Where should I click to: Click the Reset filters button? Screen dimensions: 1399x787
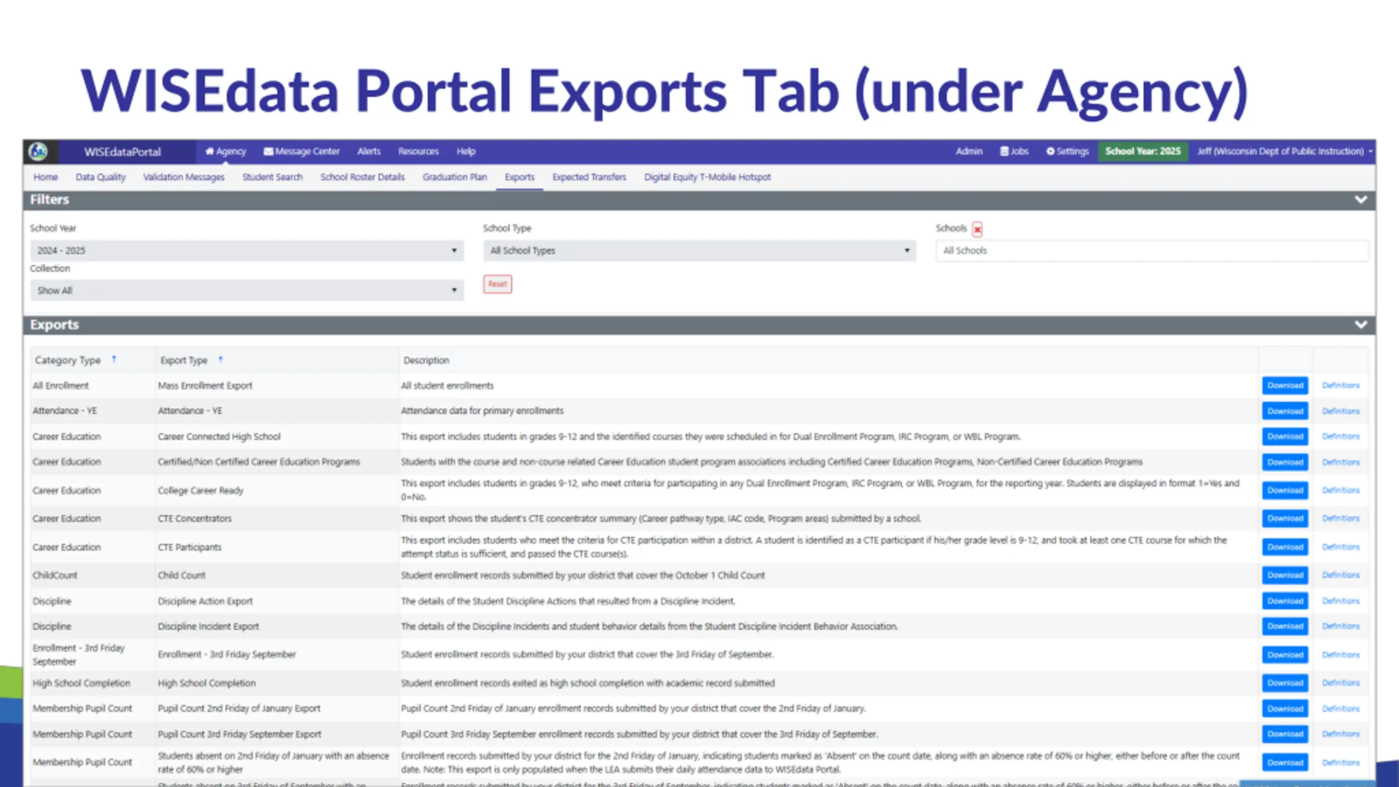(x=497, y=284)
